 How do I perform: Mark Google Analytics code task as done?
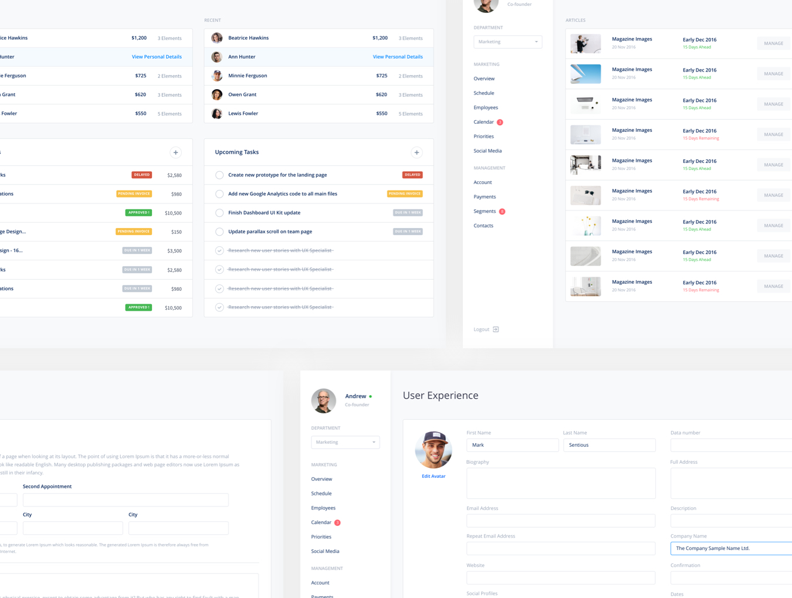(219, 194)
